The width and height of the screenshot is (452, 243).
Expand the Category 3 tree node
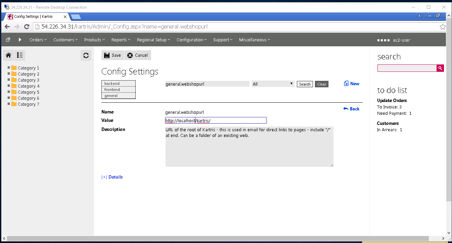(8, 80)
